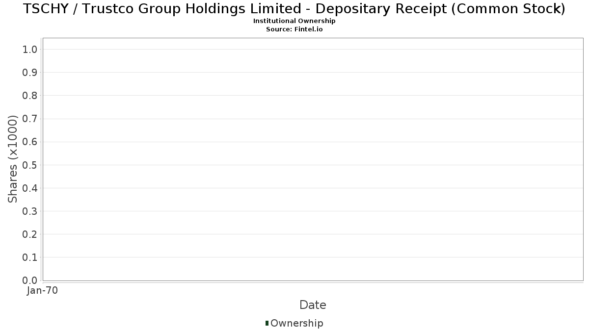589x331 pixels.
Task: Click the 0.7 y-axis tick label
Action: click(30, 119)
